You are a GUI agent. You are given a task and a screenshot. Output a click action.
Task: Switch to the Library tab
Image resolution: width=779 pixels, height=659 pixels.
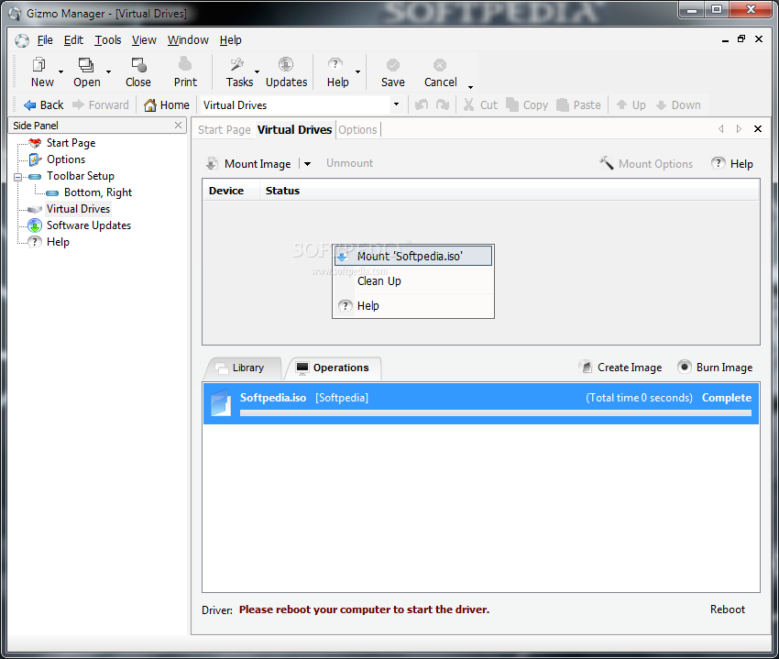coord(244,368)
